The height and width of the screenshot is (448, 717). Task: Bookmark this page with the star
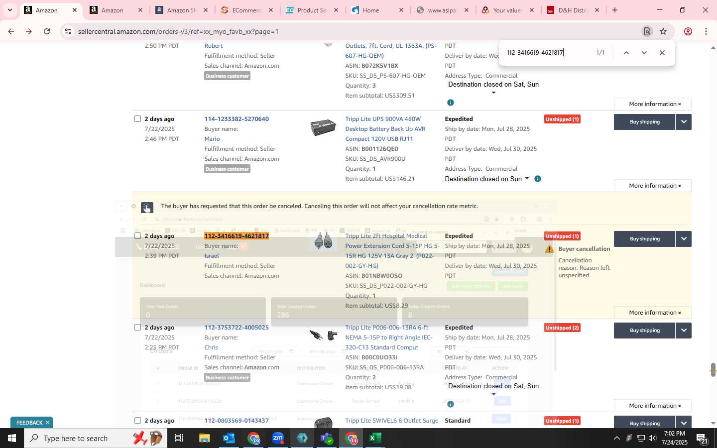(663, 31)
